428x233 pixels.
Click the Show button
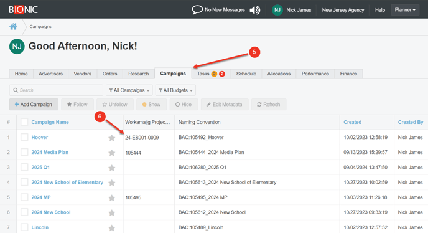click(152, 105)
